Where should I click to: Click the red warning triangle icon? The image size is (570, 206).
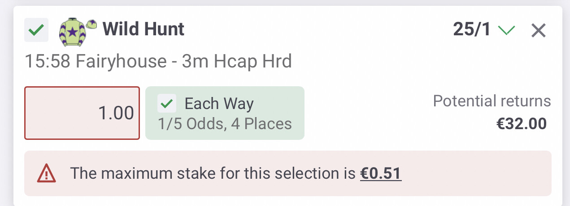47,173
